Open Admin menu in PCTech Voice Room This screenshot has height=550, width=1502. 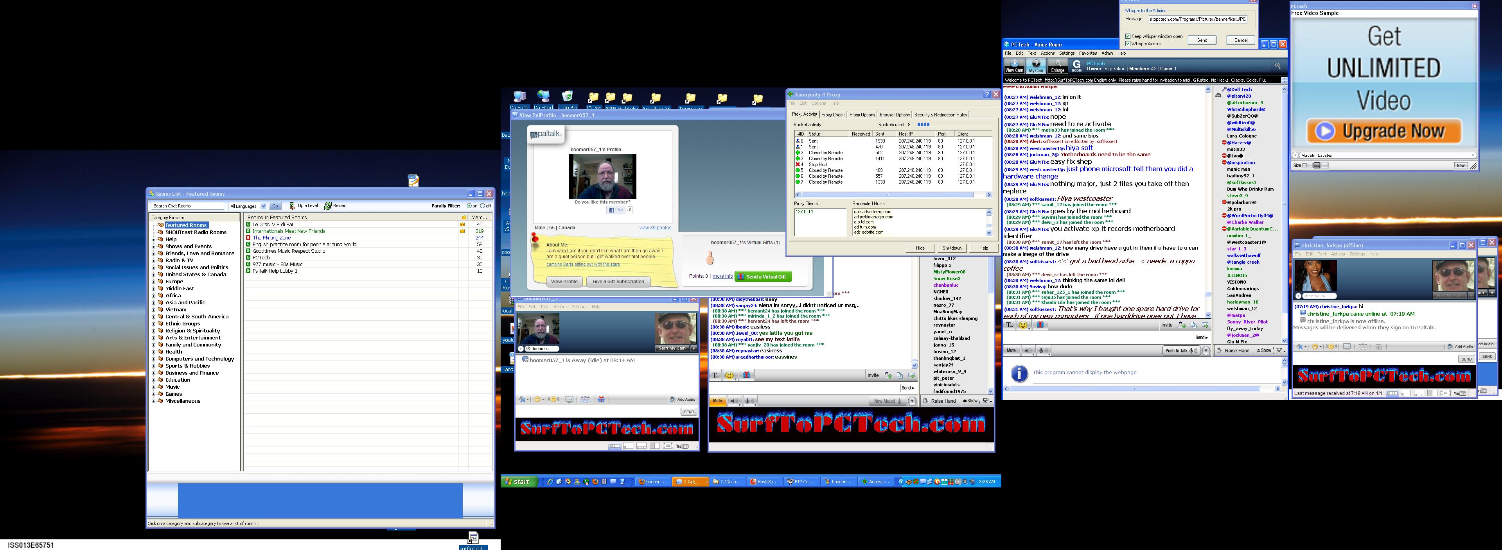coord(1107,53)
